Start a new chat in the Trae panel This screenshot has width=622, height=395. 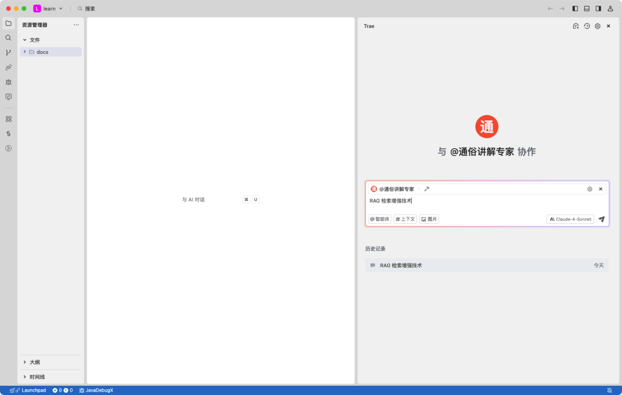[x=575, y=26]
